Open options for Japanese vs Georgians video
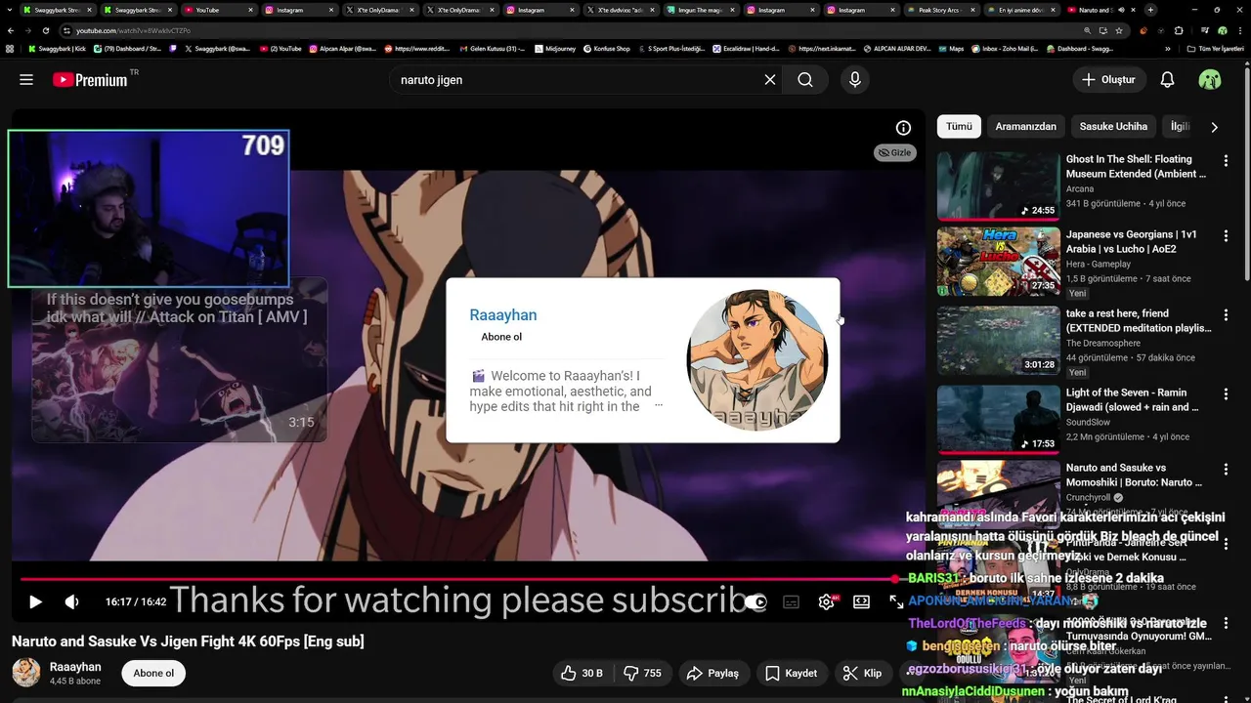 coord(1226,236)
